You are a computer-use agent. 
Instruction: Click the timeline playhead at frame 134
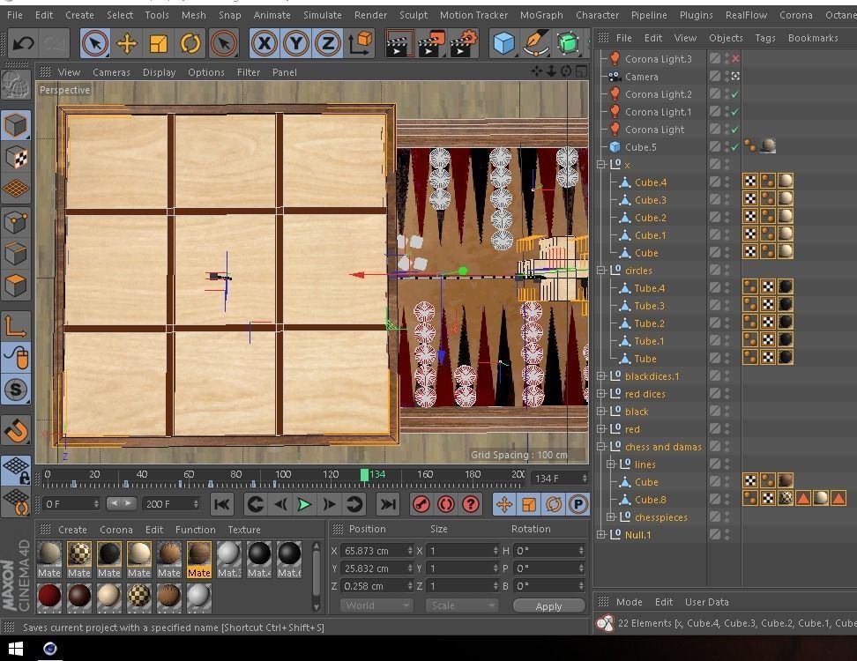tap(364, 475)
